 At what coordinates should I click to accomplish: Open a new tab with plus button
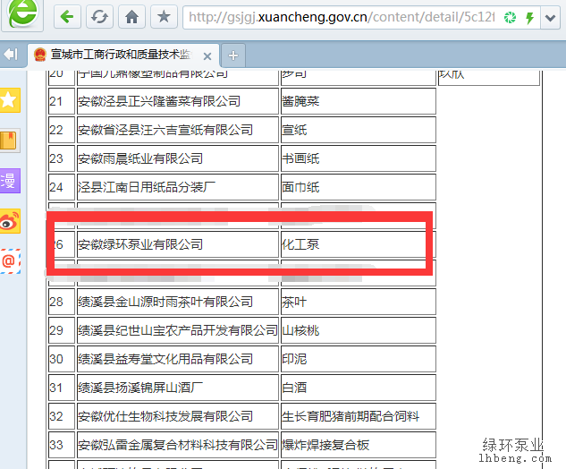click(x=233, y=55)
